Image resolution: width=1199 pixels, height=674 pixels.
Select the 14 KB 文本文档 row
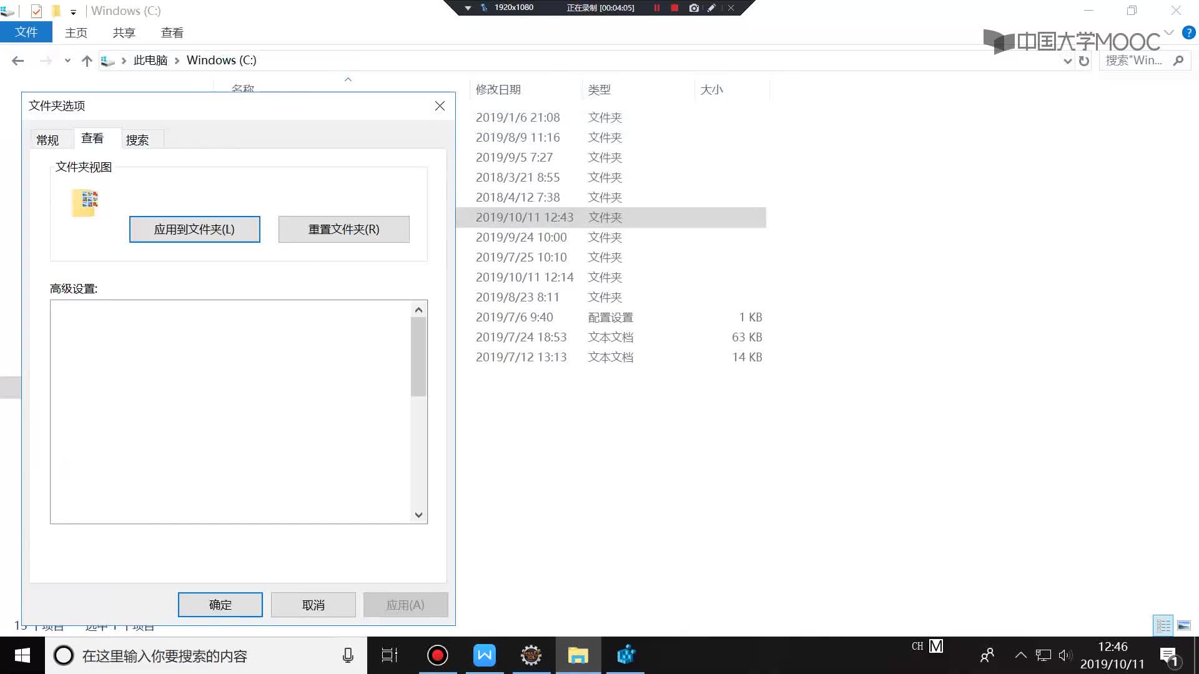[611, 357]
